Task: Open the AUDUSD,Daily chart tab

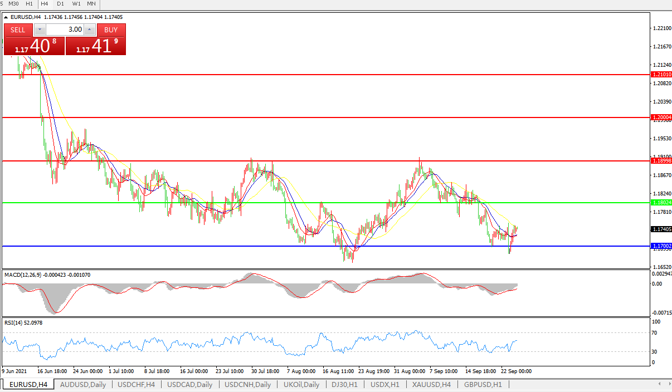Action: click(82, 385)
